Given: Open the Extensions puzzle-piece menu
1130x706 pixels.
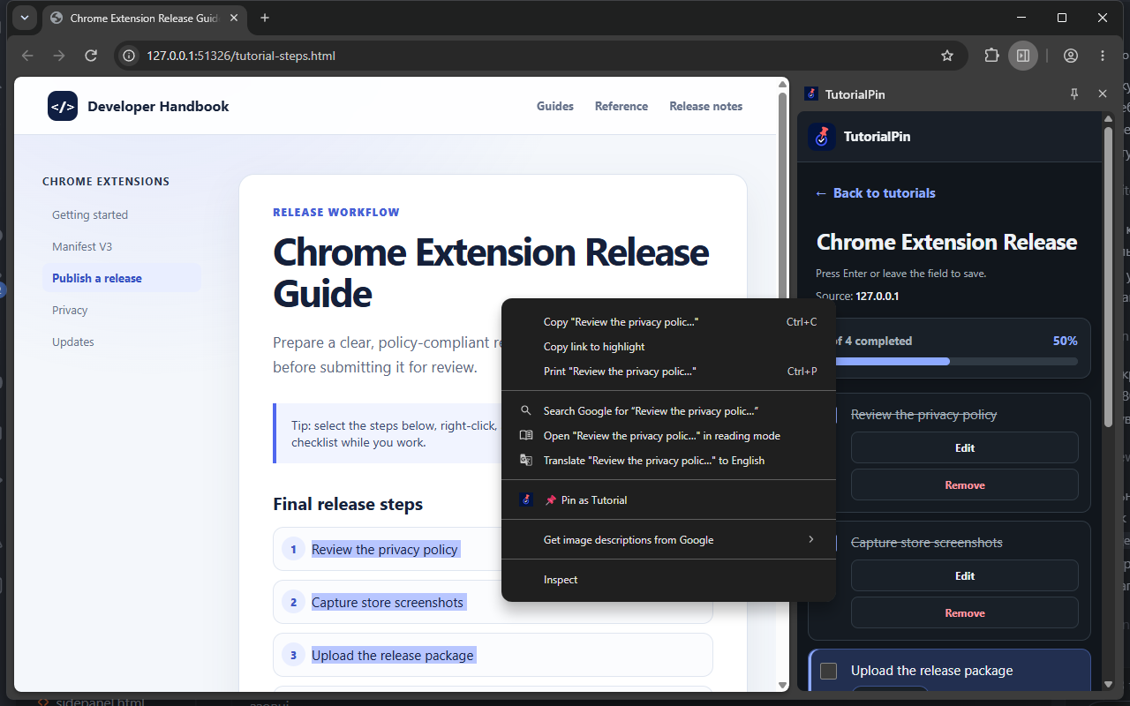Looking at the screenshot, I should point(991,56).
